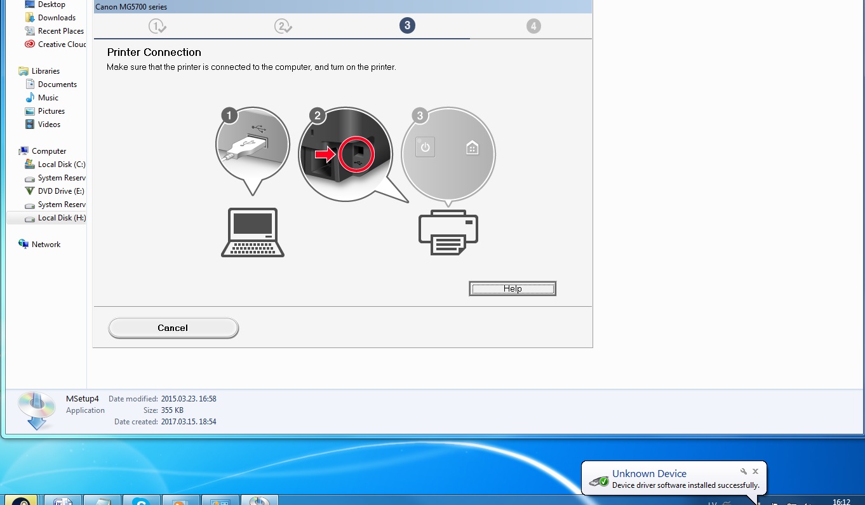Select the Computer icon in navigation pane
Screen dimensions: 865x505
click(23, 151)
